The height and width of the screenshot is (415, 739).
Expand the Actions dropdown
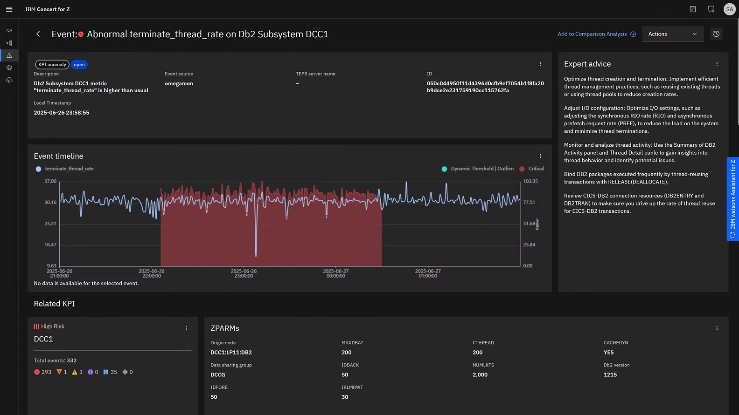pyautogui.click(x=672, y=34)
